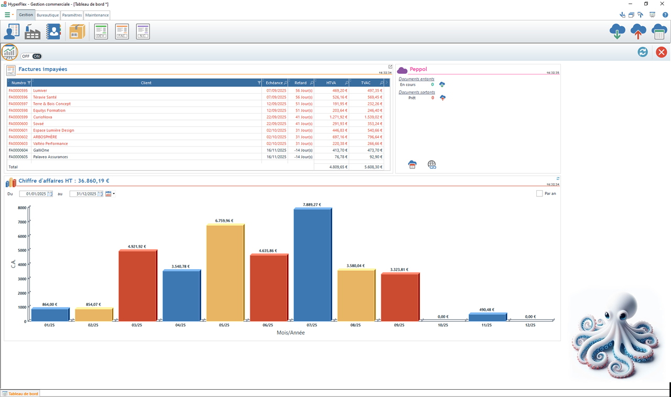Screen dimensions: 671x397
Task: Expand the date range preset dropdown arrow
Action: (114, 194)
